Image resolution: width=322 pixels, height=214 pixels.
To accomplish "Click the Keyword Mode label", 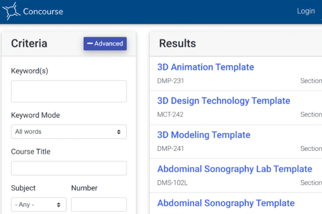I will click(35, 115).
